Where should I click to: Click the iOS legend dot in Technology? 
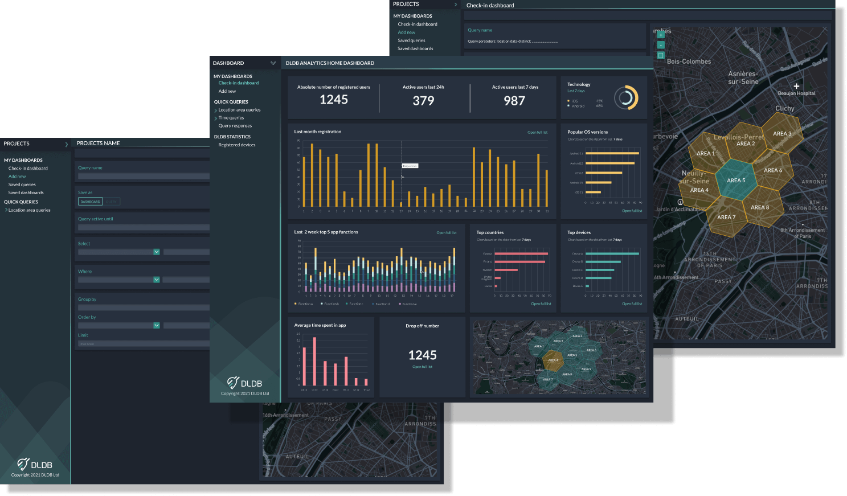point(568,101)
